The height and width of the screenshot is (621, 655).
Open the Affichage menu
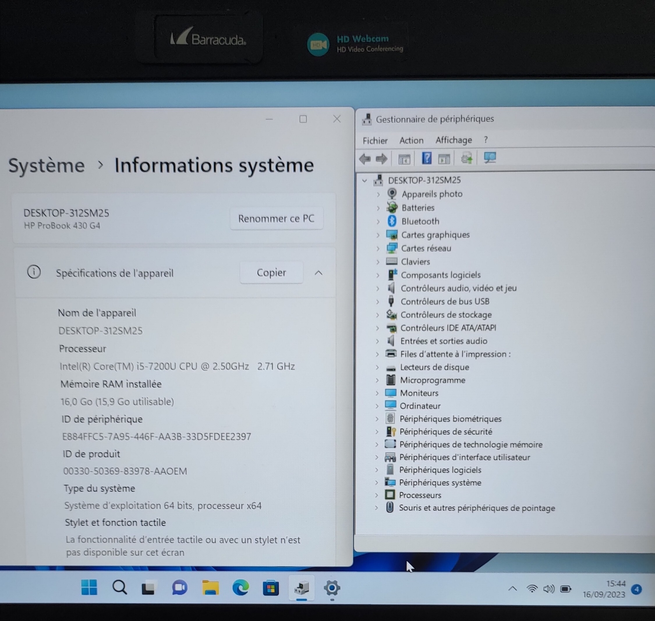point(453,140)
